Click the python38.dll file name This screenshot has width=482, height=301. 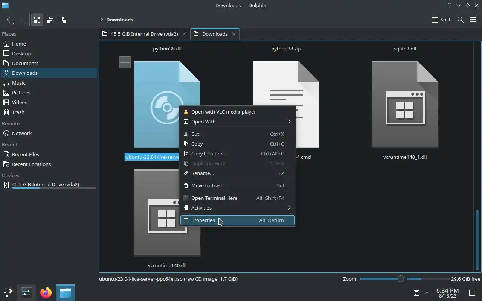coord(167,49)
